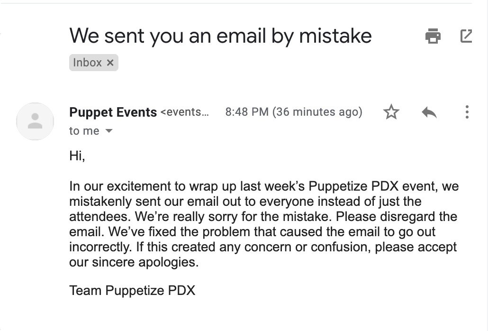Open the three-dot More options menu
The width and height of the screenshot is (488, 331).
pyautogui.click(x=467, y=112)
